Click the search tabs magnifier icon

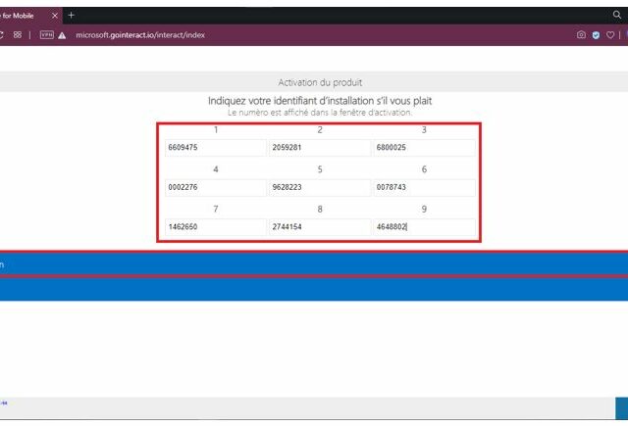pyautogui.click(x=617, y=15)
